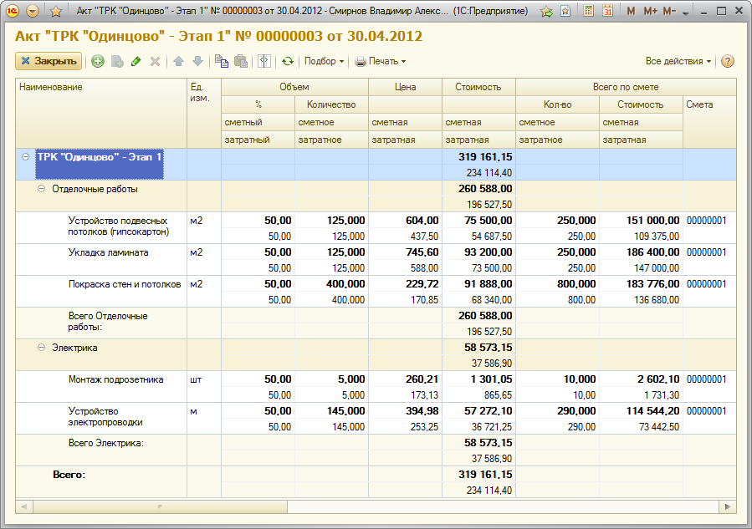Open the Все действия menu
Screen dimensions: 752x529
[678, 61]
